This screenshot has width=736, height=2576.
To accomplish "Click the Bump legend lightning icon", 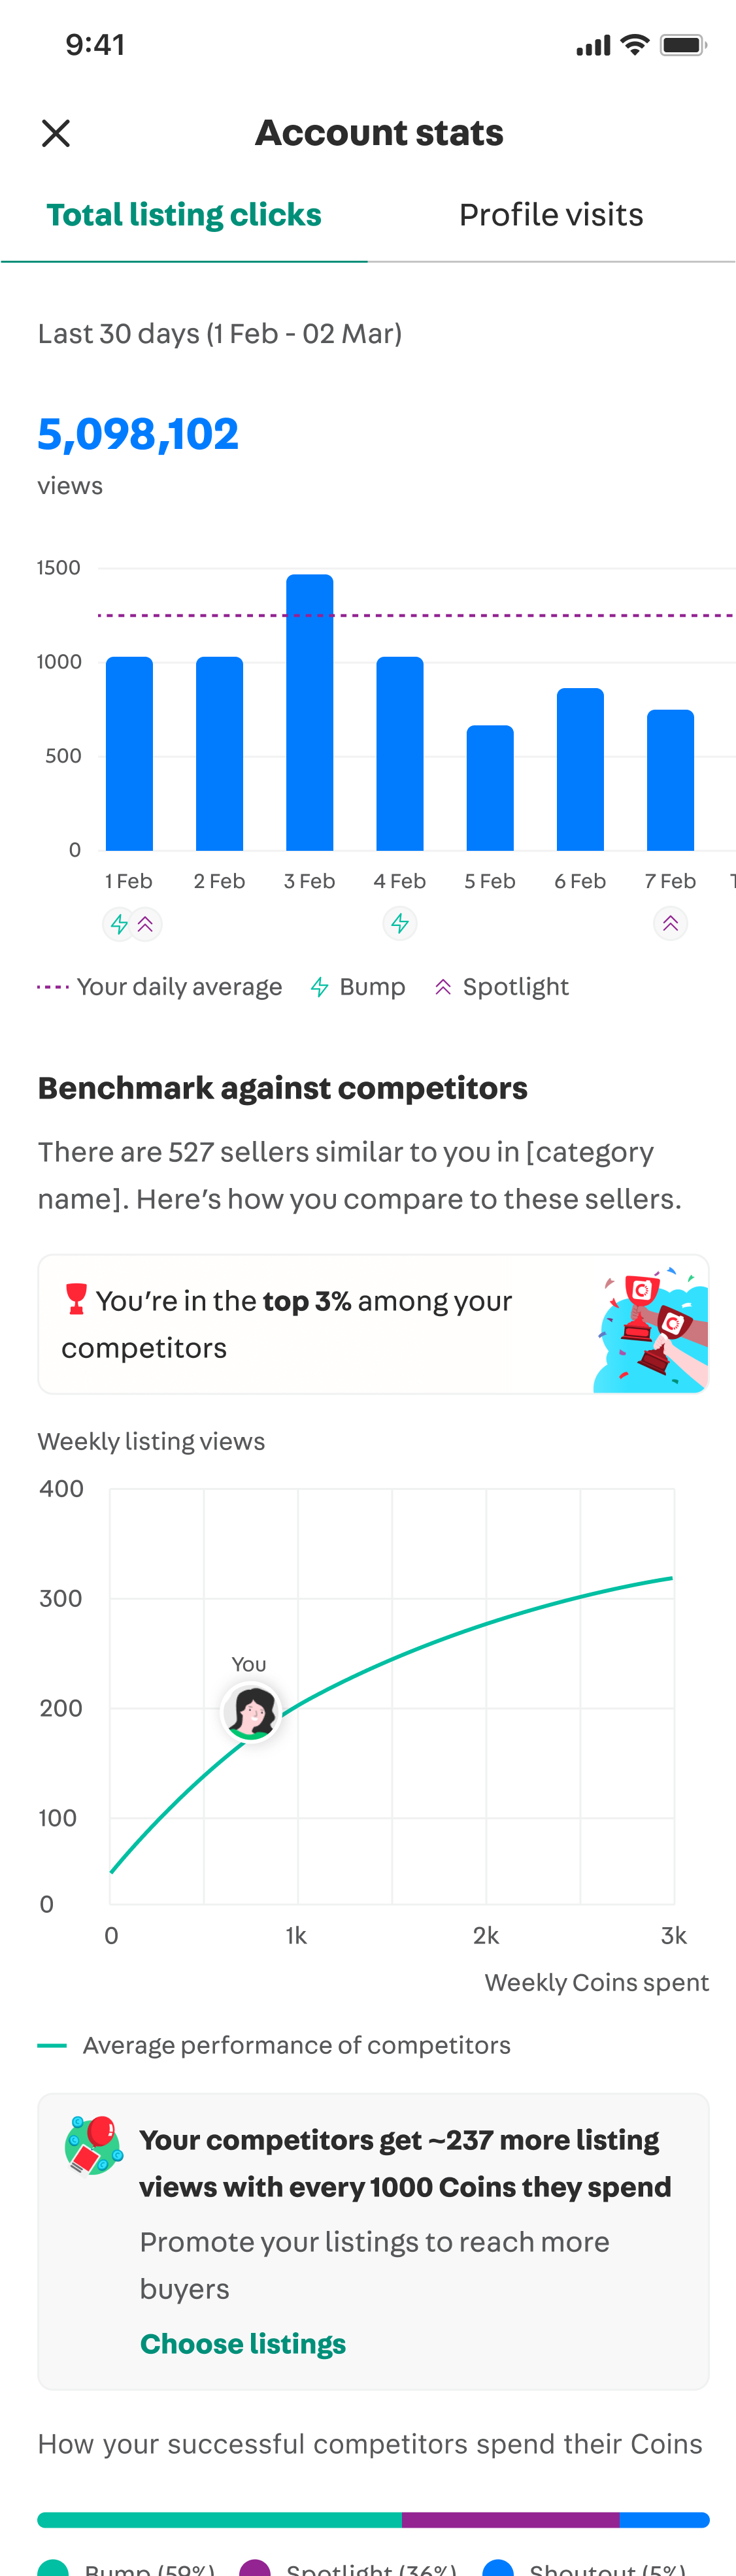I will point(320,987).
